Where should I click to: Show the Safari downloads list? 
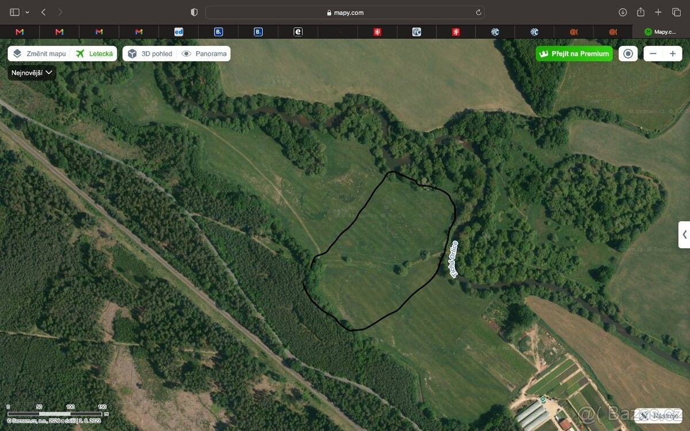623,12
